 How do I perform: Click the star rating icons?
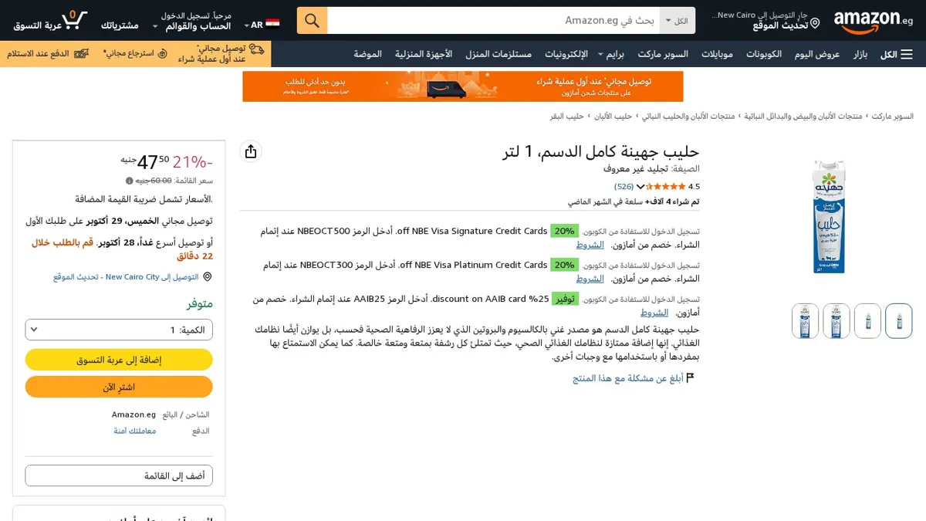[666, 186]
